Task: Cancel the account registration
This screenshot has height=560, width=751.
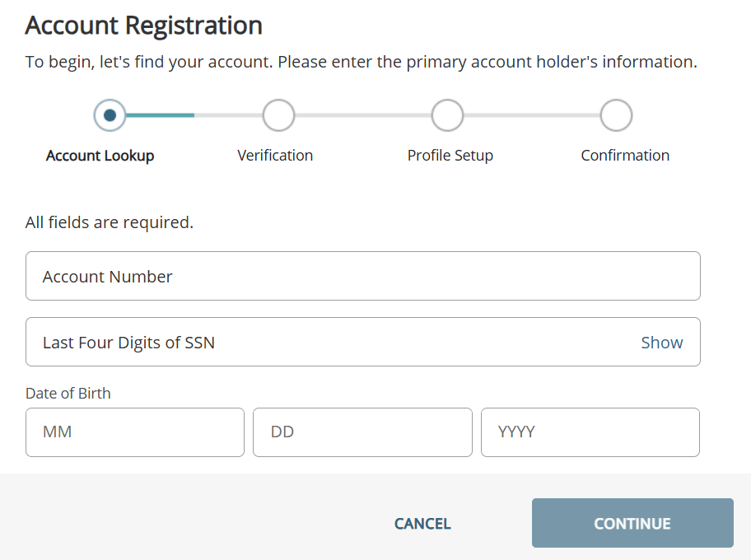Action: click(422, 524)
